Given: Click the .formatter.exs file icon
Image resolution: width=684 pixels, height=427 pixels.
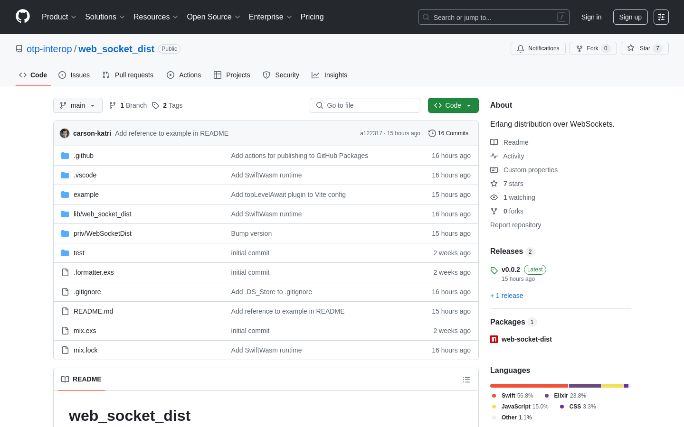Looking at the screenshot, I should [x=65, y=272].
